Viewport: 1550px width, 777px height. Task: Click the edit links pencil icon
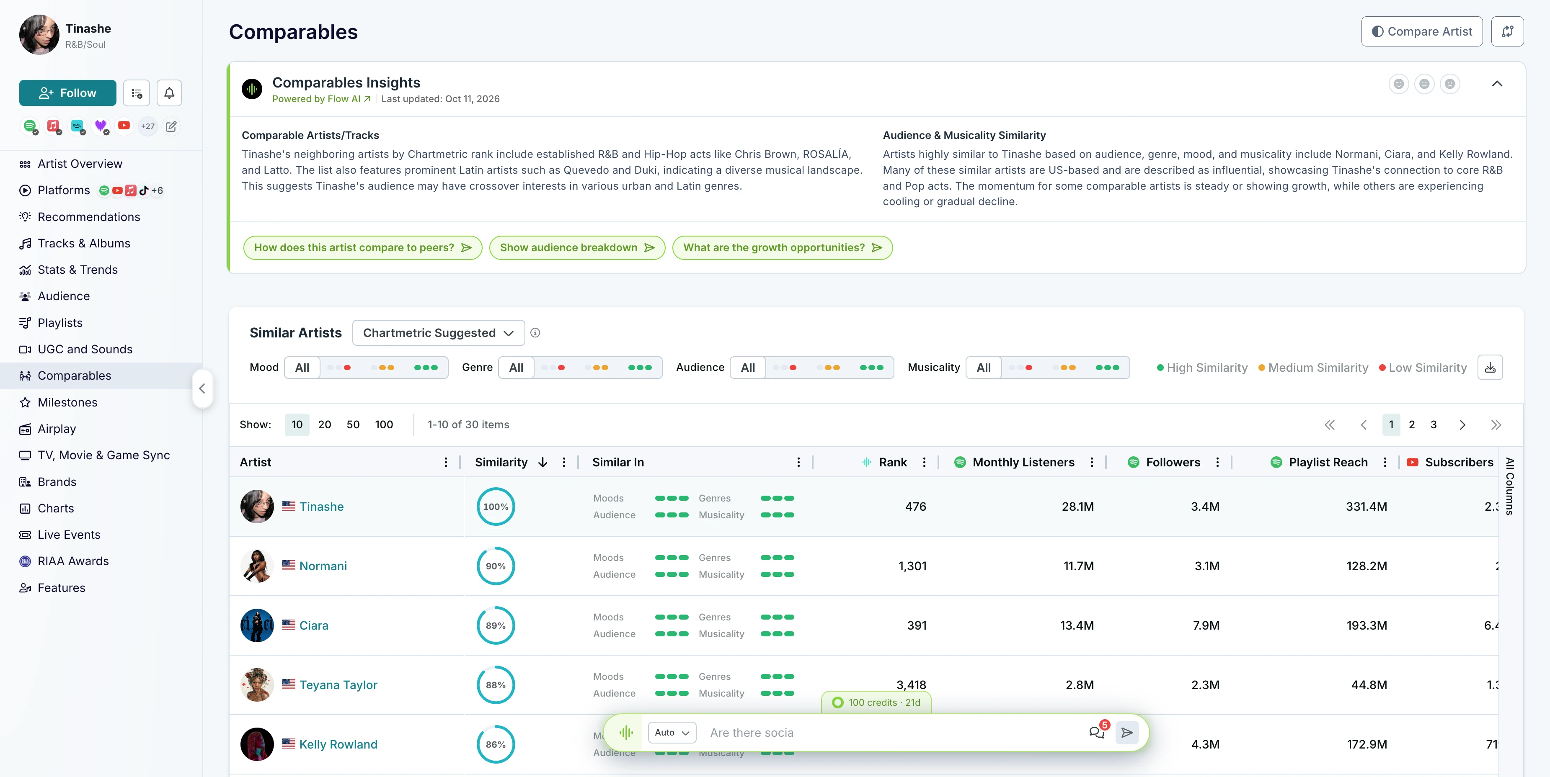coord(171,126)
